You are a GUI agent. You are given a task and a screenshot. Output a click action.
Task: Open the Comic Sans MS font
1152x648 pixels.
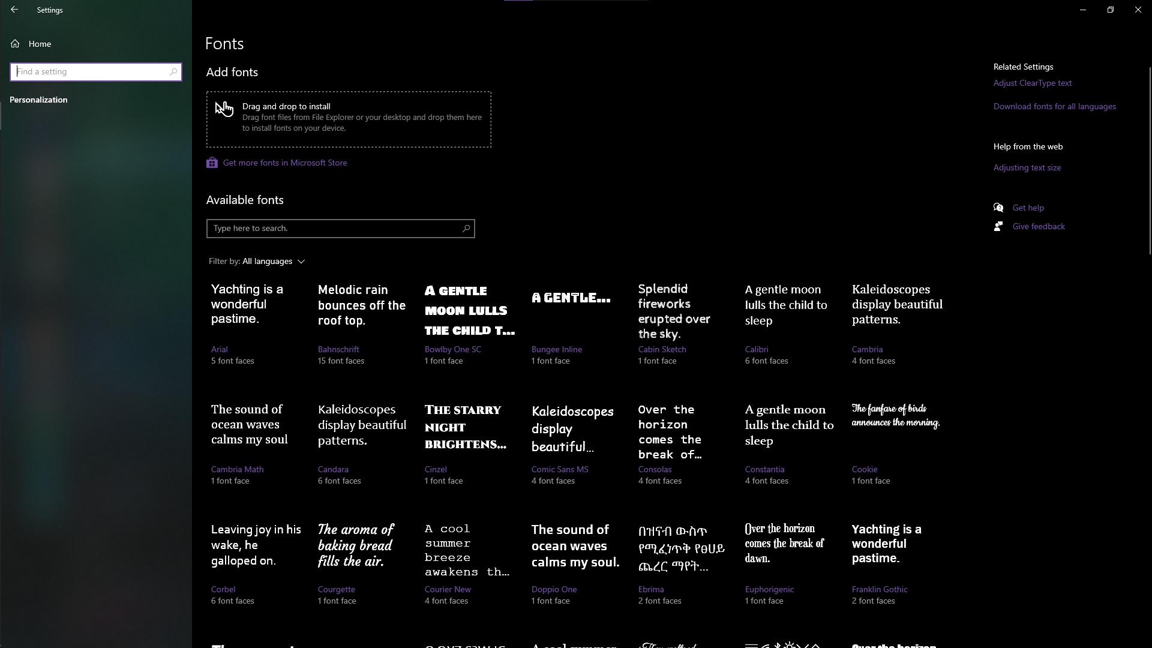click(x=577, y=444)
